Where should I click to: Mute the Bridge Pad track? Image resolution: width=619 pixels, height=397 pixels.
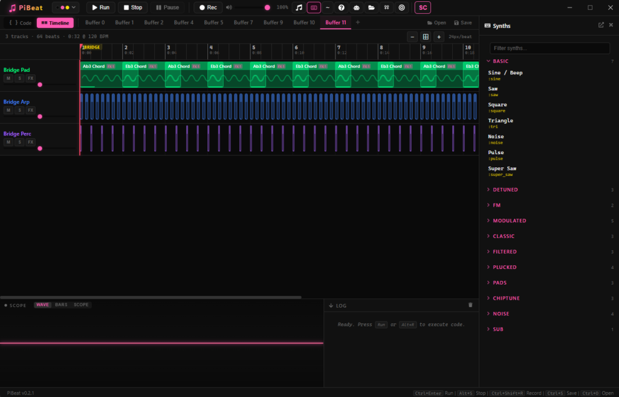pos(8,79)
